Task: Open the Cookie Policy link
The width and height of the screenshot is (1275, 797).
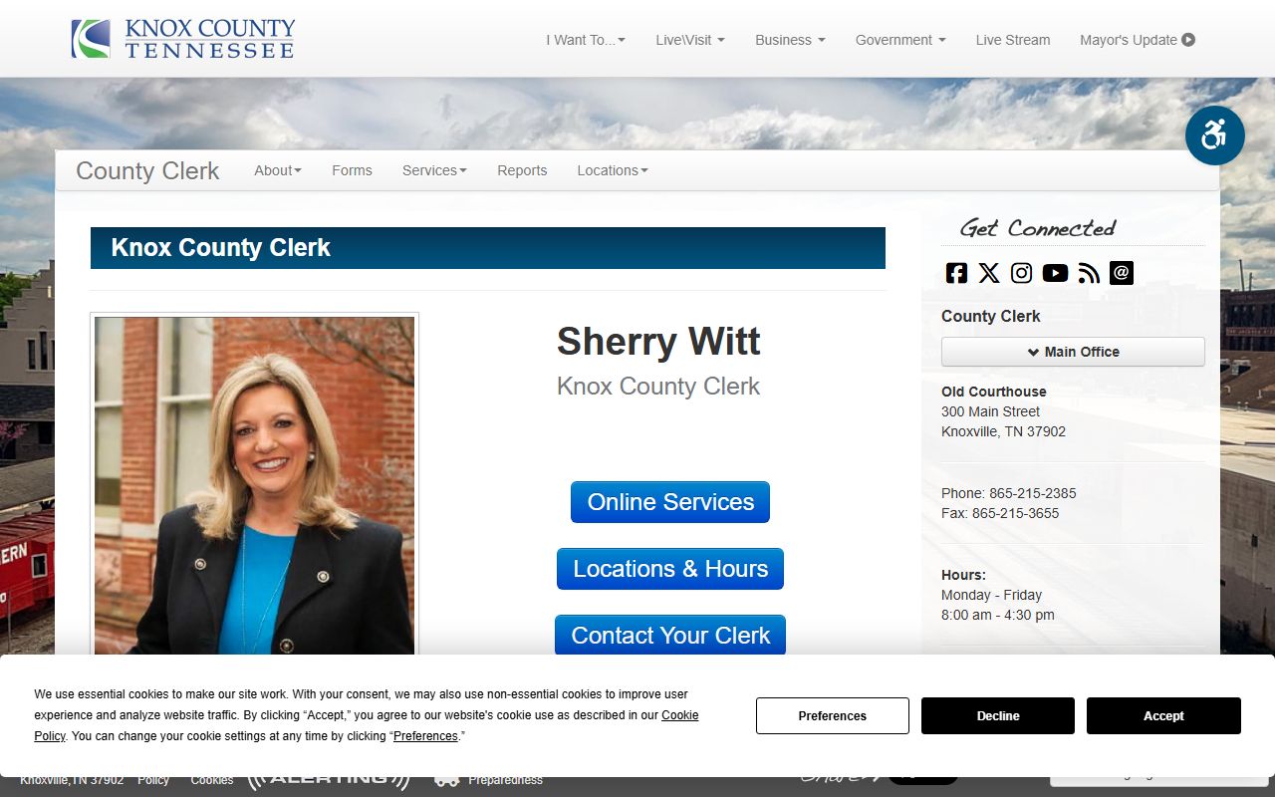Action: 680,714
